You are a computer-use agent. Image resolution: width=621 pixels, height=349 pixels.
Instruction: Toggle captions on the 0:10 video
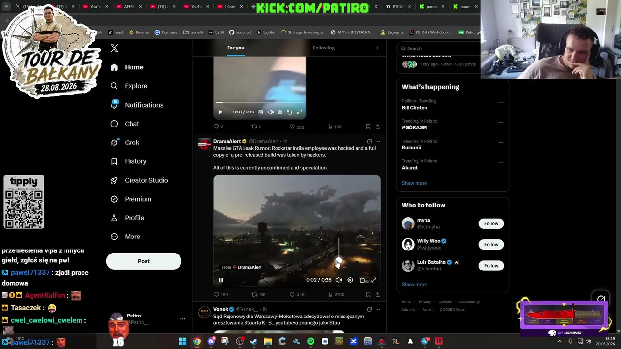click(x=261, y=112)
